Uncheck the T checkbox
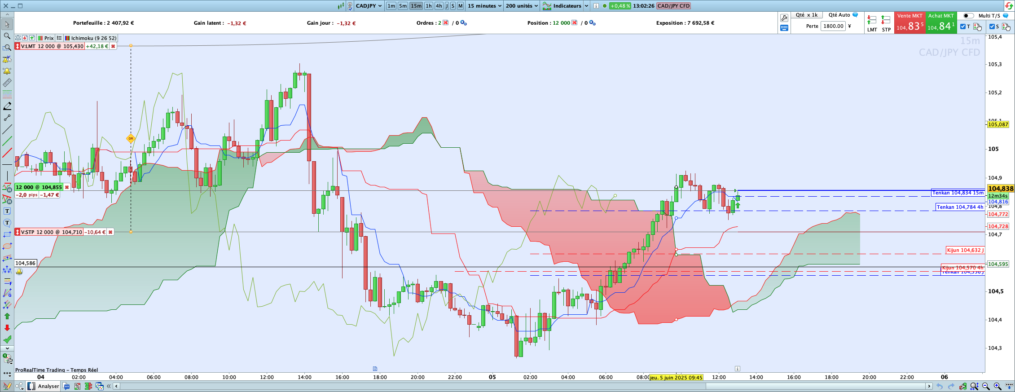This screenshot has height=392, width=1015. pyautogui.click(x=962, y=26)
